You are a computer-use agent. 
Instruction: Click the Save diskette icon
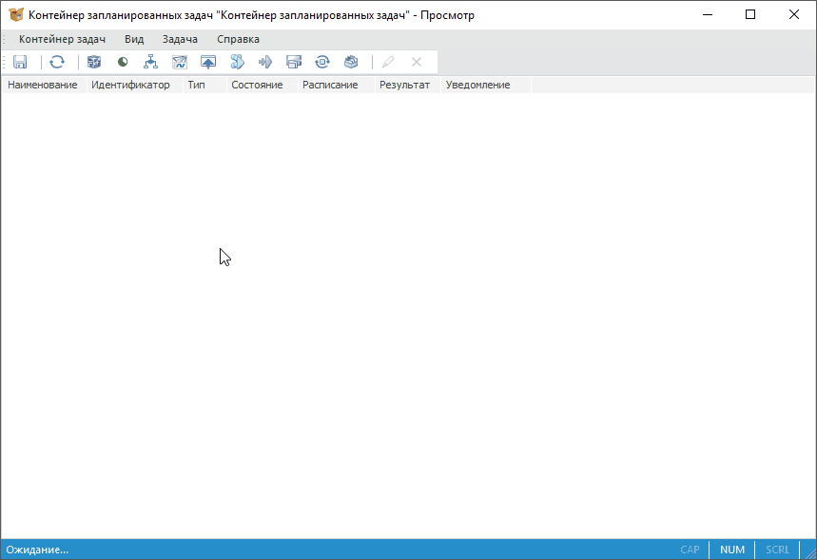[20, 62]
